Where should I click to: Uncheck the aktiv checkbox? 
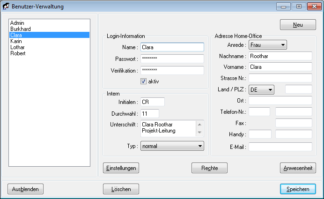click(144, 81)
